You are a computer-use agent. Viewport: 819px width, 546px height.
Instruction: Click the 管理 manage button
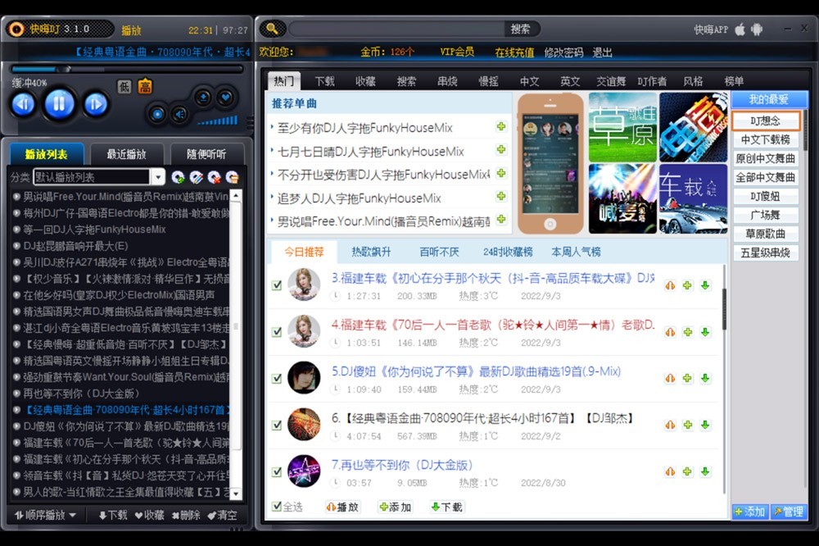coord(789,512)
